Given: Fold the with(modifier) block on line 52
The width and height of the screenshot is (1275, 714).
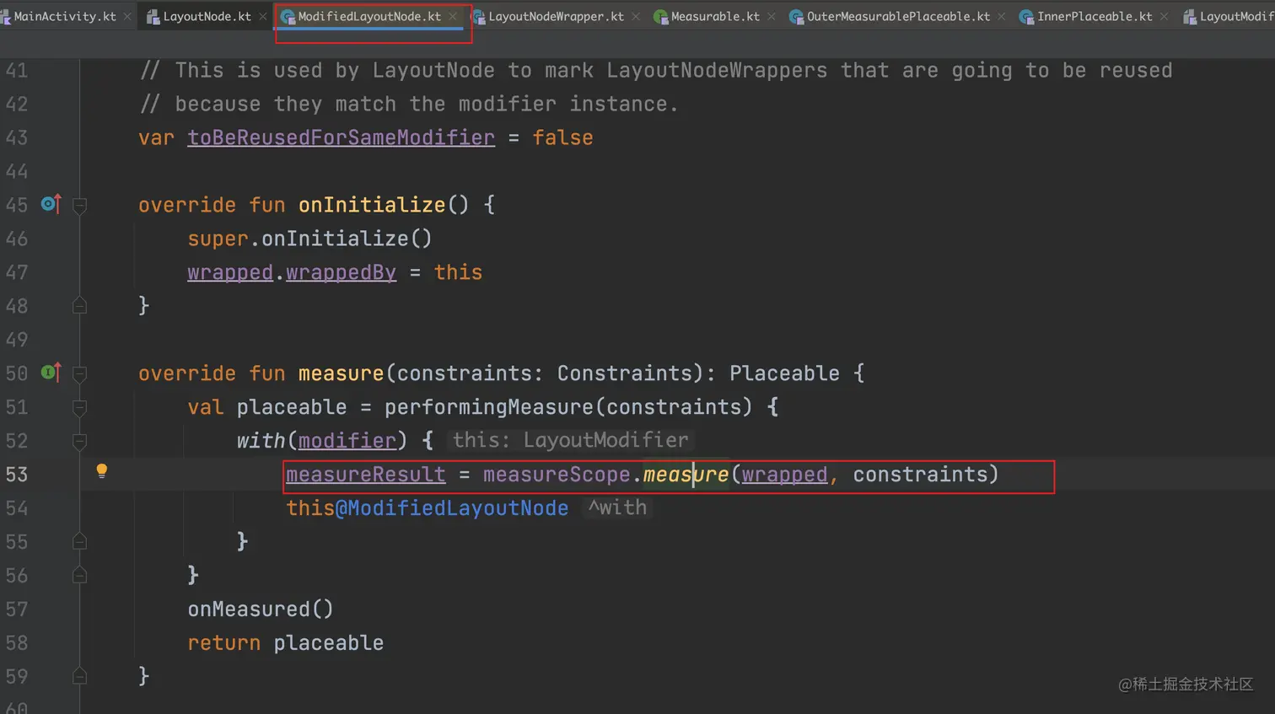Looking at the screenshot, I should (x=79, y=441).
